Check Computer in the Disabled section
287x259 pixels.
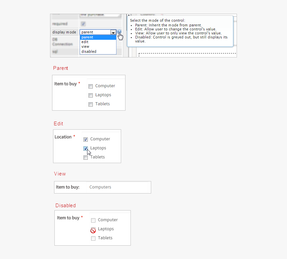click(x=93, y=220)
